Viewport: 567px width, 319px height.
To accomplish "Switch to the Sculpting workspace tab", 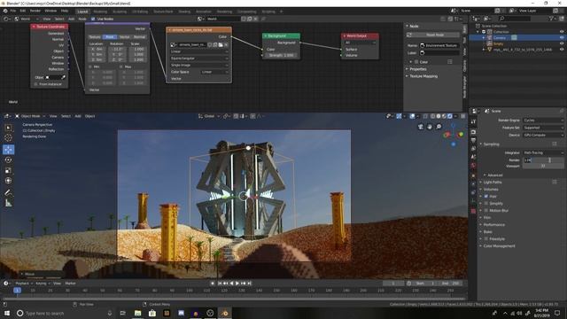I will click(120, 12).
